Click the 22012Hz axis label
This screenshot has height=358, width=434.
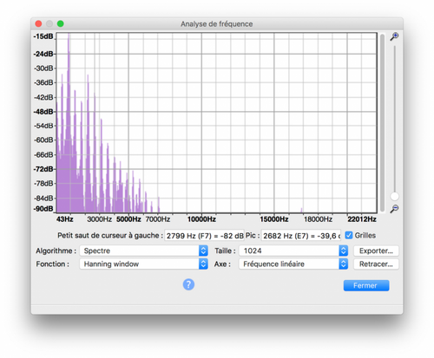(x=362, y=219)
